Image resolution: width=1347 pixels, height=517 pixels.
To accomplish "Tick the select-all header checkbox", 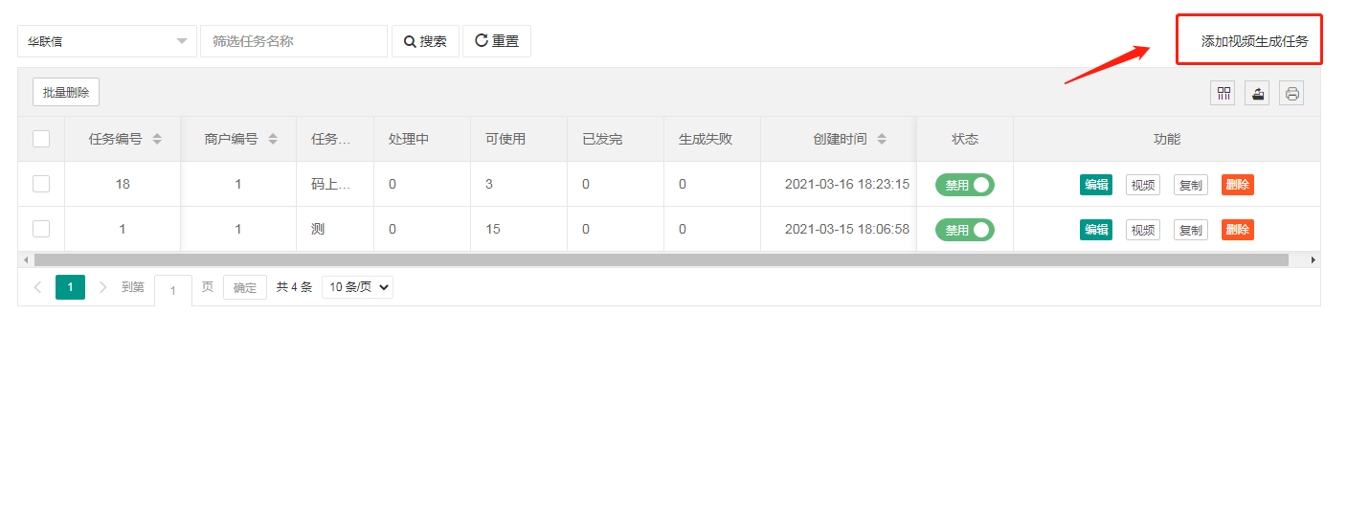I will [41, 139].
